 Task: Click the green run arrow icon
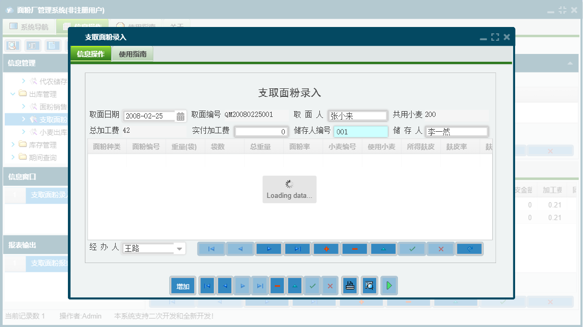[389, 285]
